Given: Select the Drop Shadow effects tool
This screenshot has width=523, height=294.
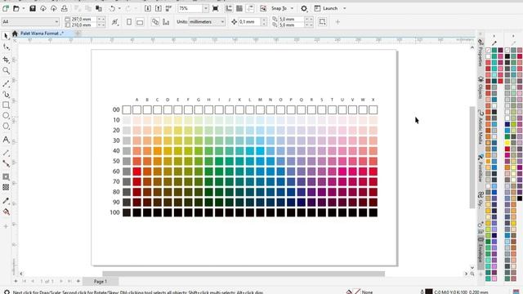Looking at the screenshot, I should (x=6, y=176).
